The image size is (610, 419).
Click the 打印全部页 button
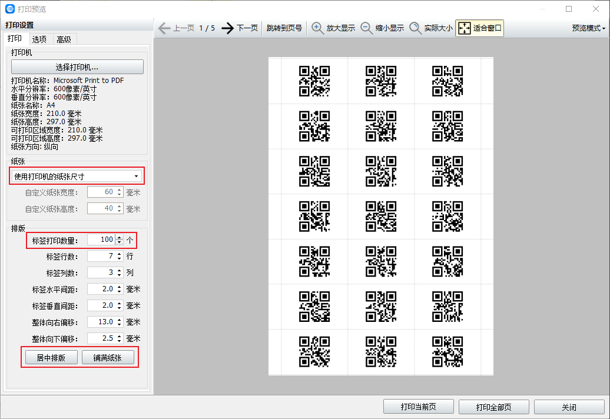coord(493,407)
